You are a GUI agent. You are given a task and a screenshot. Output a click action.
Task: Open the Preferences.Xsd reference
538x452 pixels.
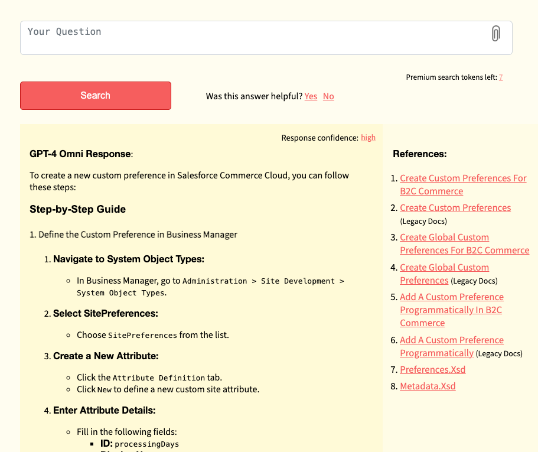pyautogui.click(x=432, y=370)
